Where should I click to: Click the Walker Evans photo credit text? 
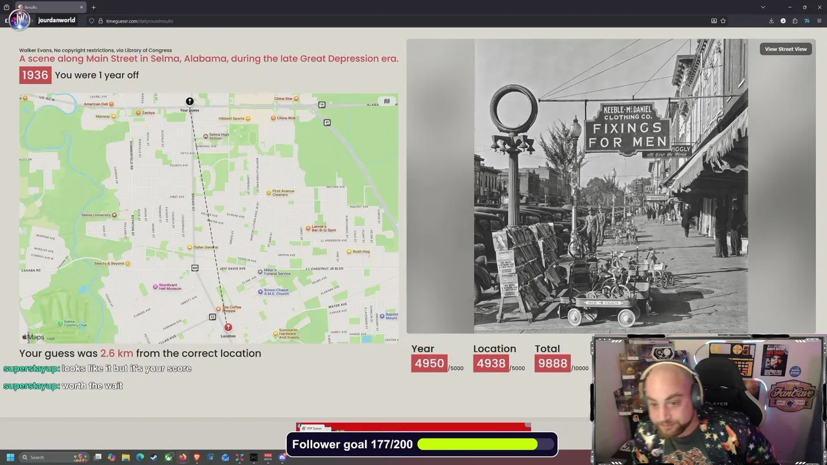point(96,50)
